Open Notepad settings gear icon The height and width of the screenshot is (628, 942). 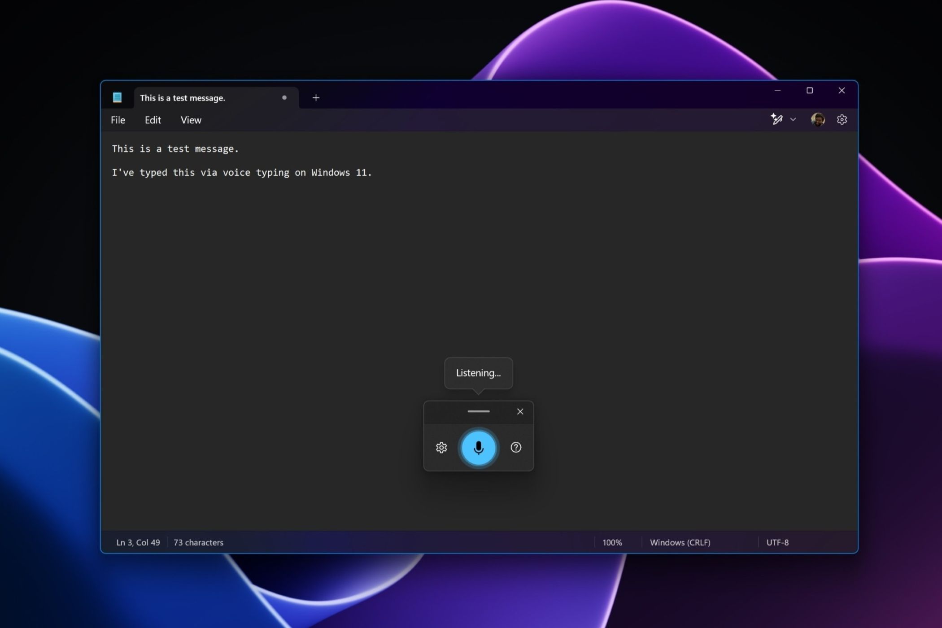pos(842,119)
